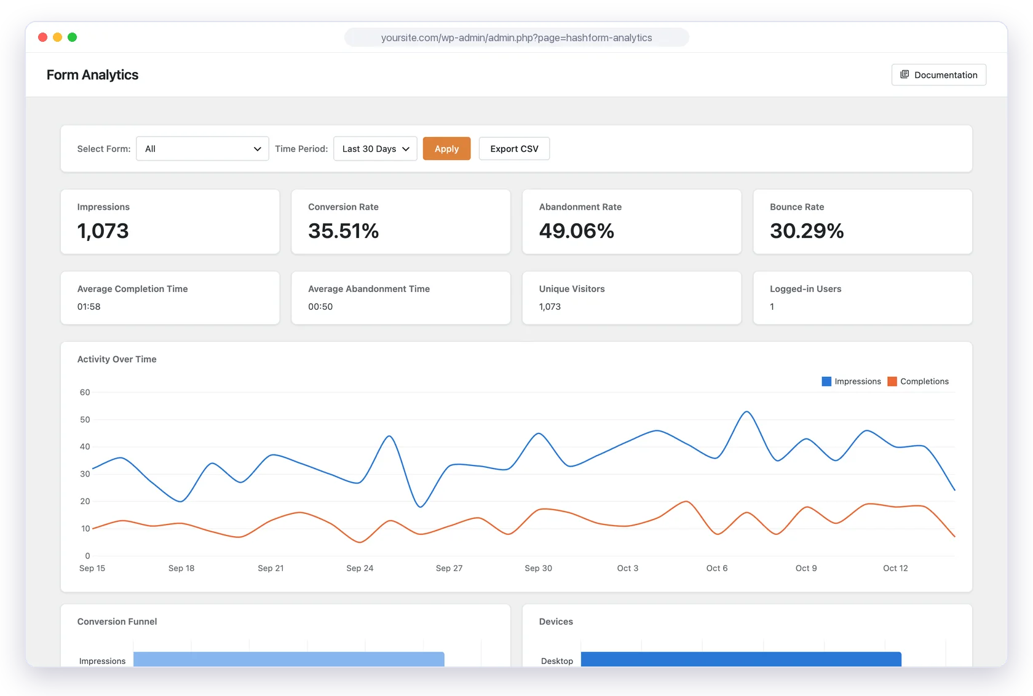Toggle the orange Completions legend swatch
Screen dimensions: 1033x696
892,381
